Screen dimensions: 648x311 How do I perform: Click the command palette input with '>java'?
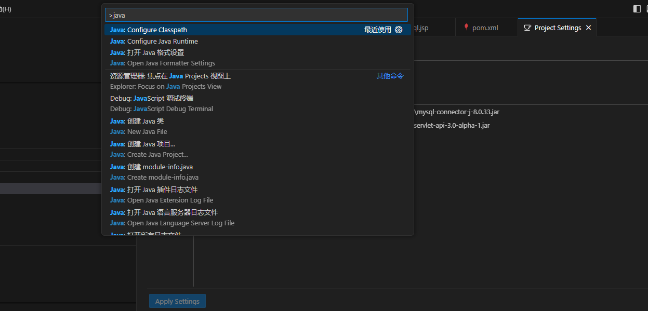click(x=256, y=15)
